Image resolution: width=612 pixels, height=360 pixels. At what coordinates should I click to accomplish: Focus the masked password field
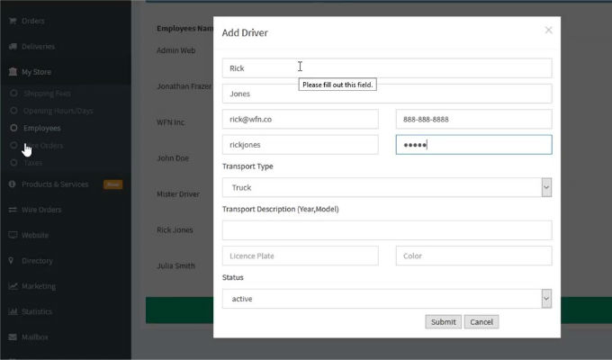473,145
